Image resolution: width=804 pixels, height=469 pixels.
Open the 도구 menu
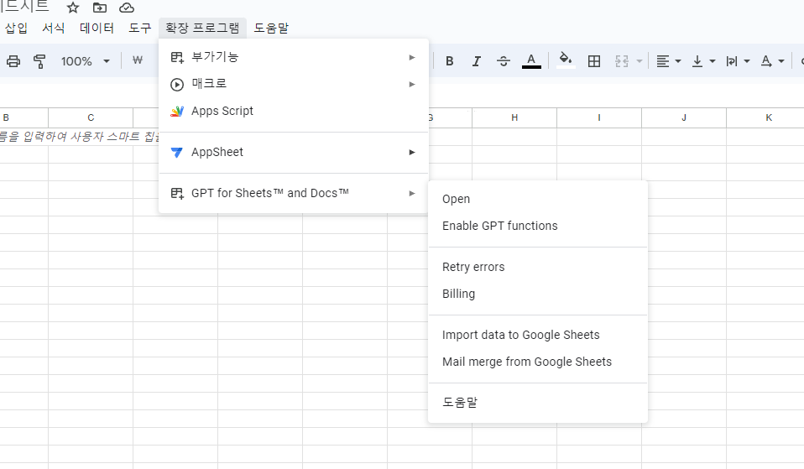pos(140,28)
